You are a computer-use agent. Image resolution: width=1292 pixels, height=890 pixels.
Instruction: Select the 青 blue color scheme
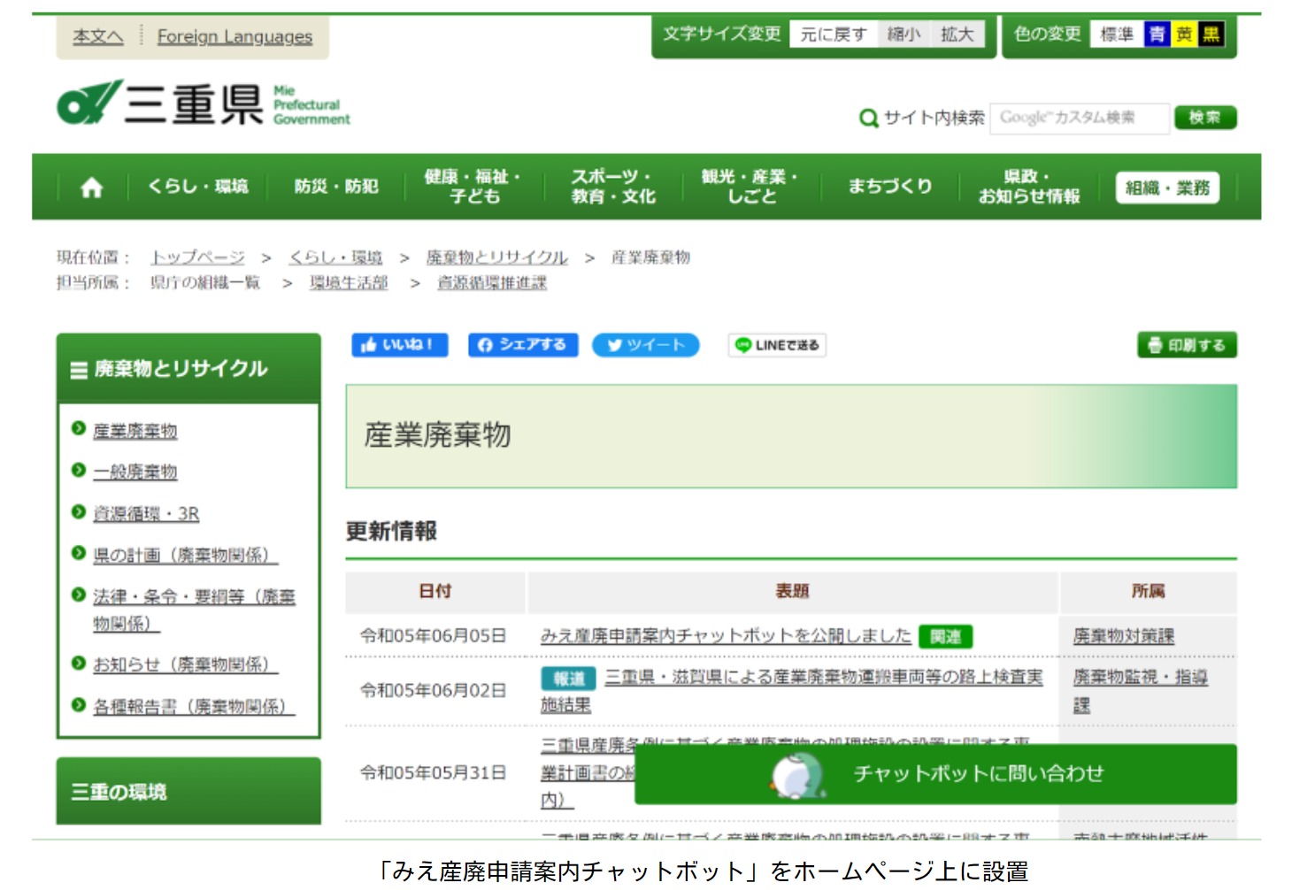coord(1157,35)
